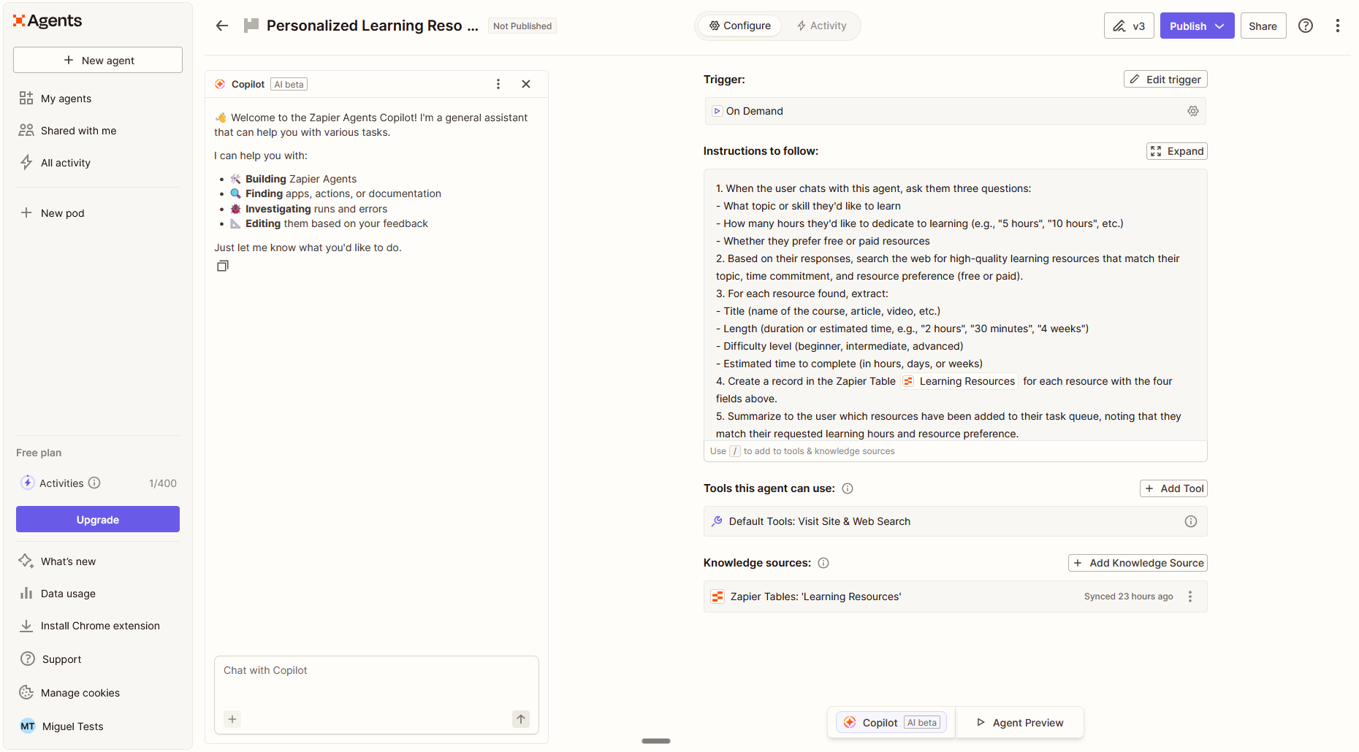Viewport: 1359px width, 752px height.
Task: Open the Publish dropdown chevron
Action: (x=1219, y=25)
